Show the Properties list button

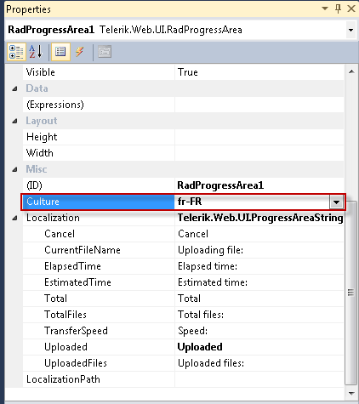coord(60,52)
